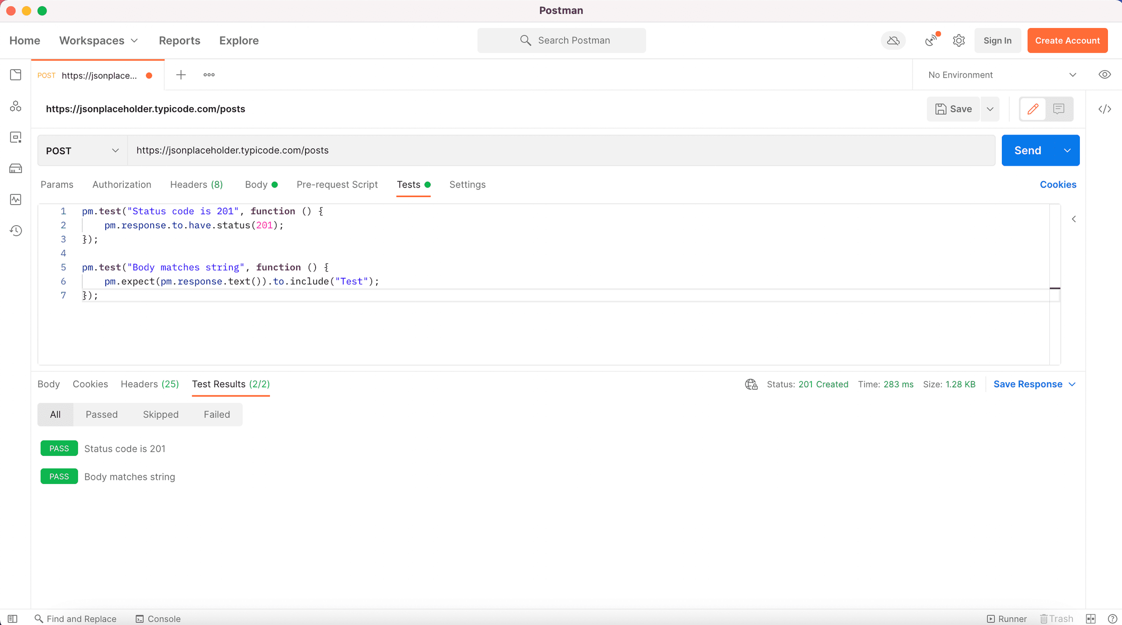Open the Cookies link
The image size is (1122, 625).
pyautogui.click(x=1058, y=185)
